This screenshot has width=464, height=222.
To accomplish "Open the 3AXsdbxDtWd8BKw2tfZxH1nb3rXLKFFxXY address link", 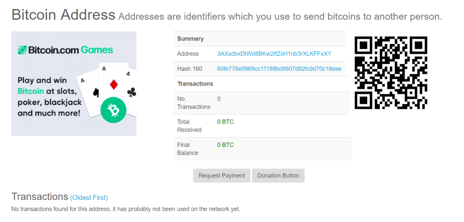I will [x=274, y=54].
